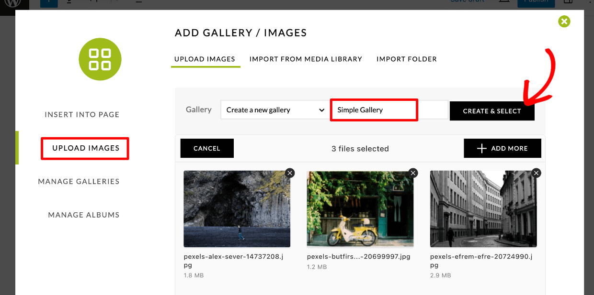Close the gallery modal with the green X
Image resolution: width=594 pixels, height=295 pixels.
point(564,22)
